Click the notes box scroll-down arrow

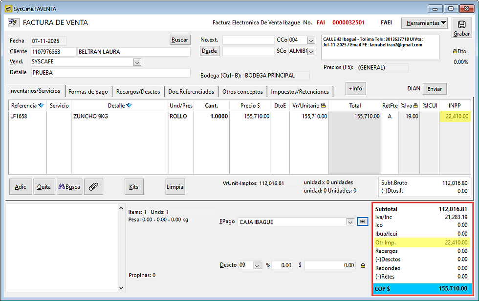(121, 288)
